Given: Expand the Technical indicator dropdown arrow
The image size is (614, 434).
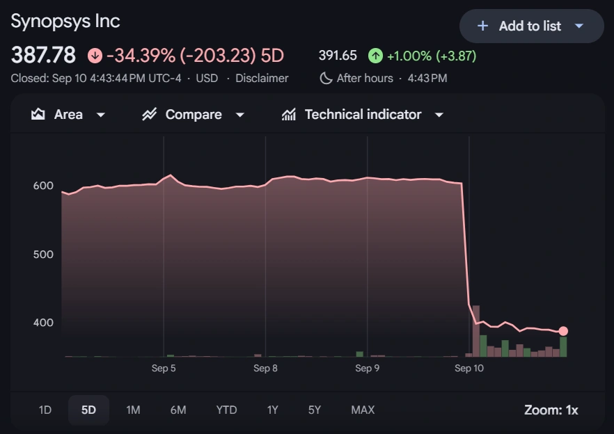Looking at the screenshot, I should coord(439,115).
